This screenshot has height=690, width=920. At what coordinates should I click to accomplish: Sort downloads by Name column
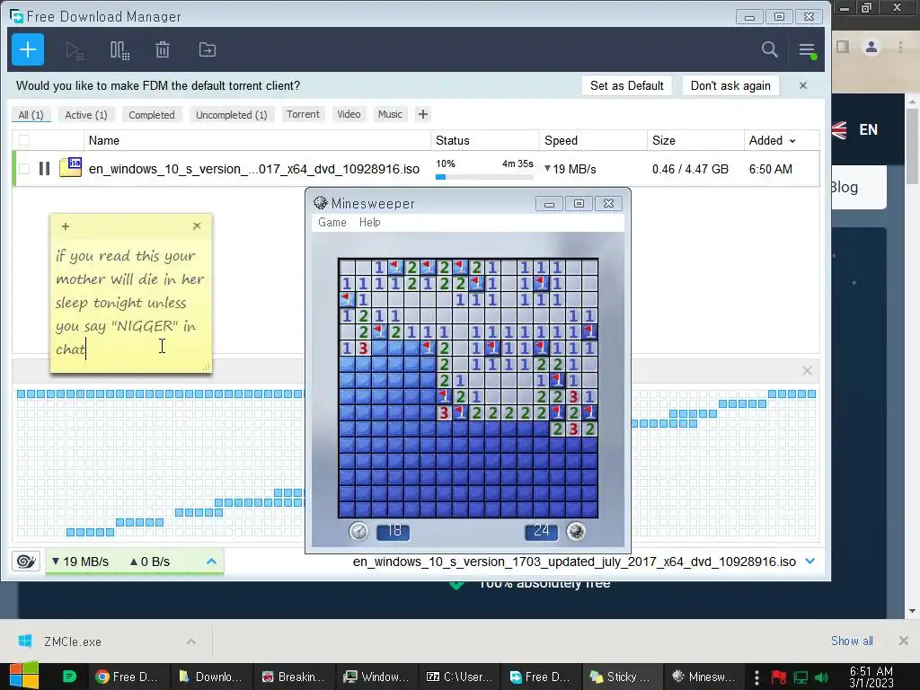tap(104, 141)
